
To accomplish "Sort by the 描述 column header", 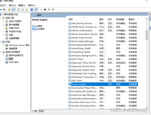I will tap(102, 19).
